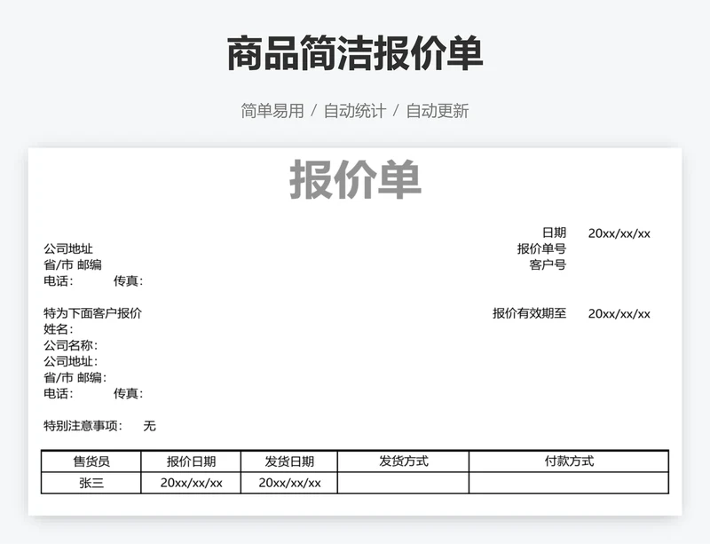Click the upper 电话: label
This screenshot has width=710, height=544.
coord(59,280)
